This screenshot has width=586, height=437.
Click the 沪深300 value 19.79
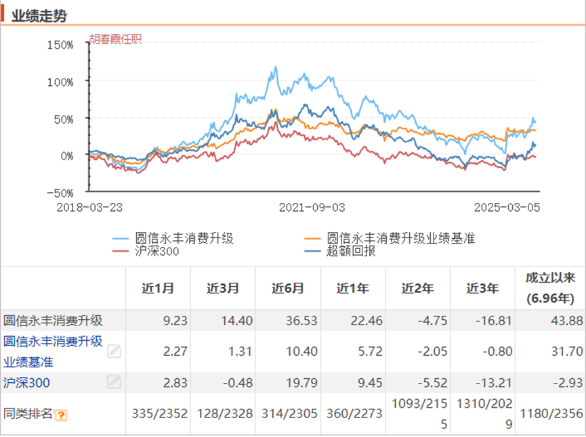301,382
